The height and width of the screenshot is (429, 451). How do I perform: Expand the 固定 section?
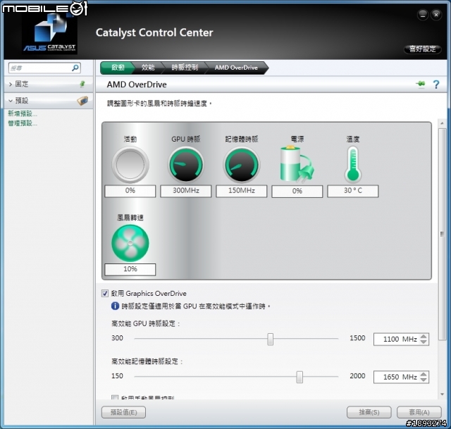click(11, 85)
